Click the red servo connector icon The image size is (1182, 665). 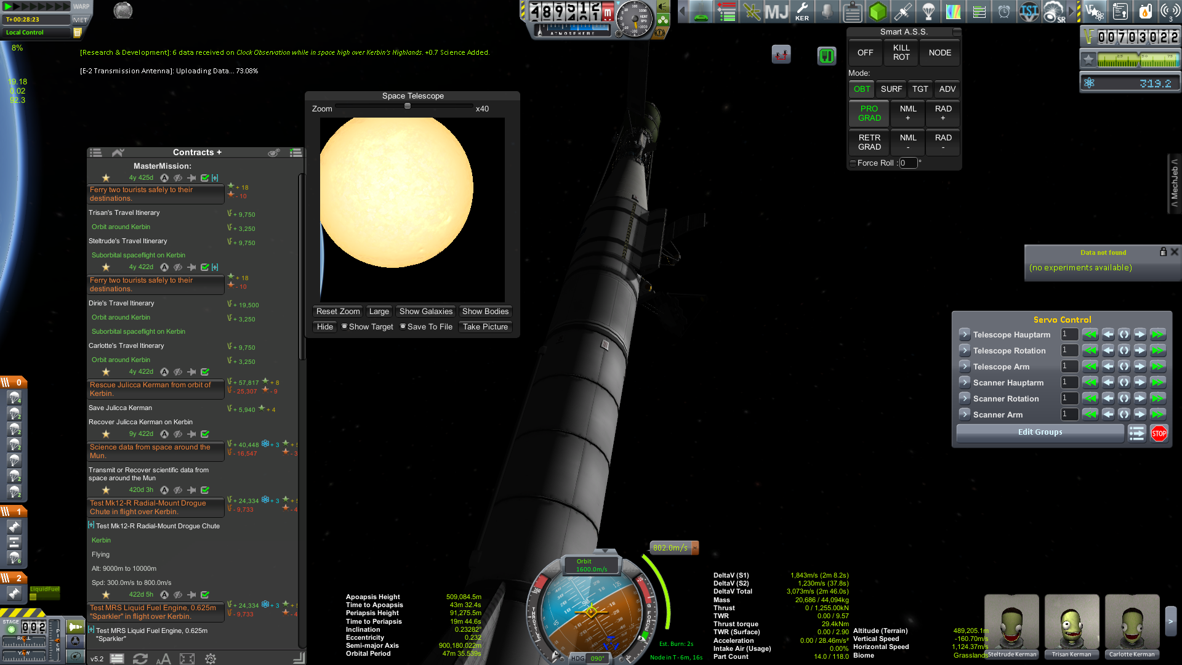pos(781,55)
